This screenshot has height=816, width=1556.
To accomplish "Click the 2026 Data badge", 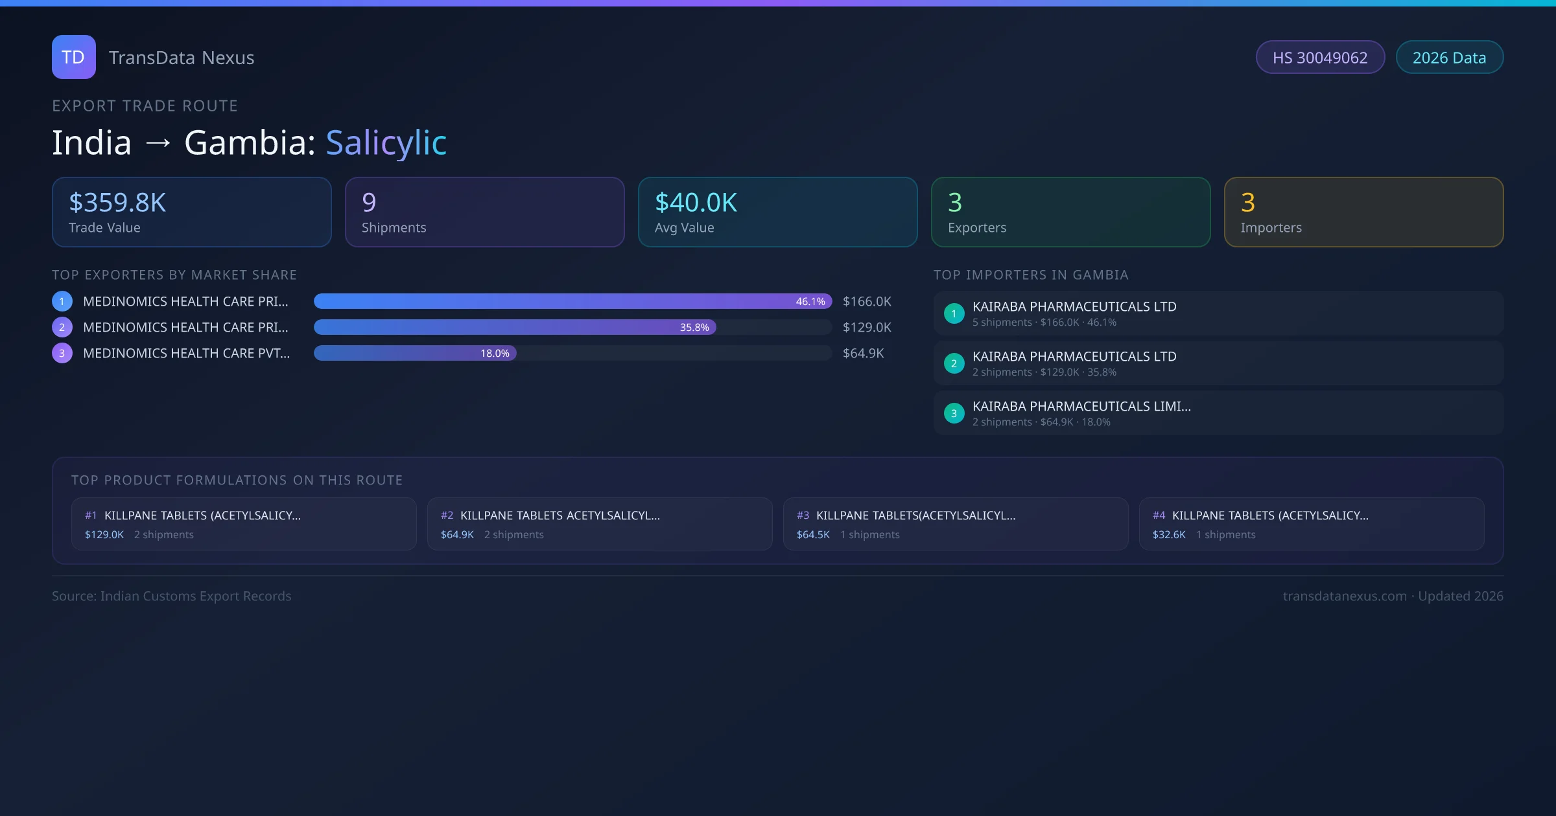I will (1449, 58).
